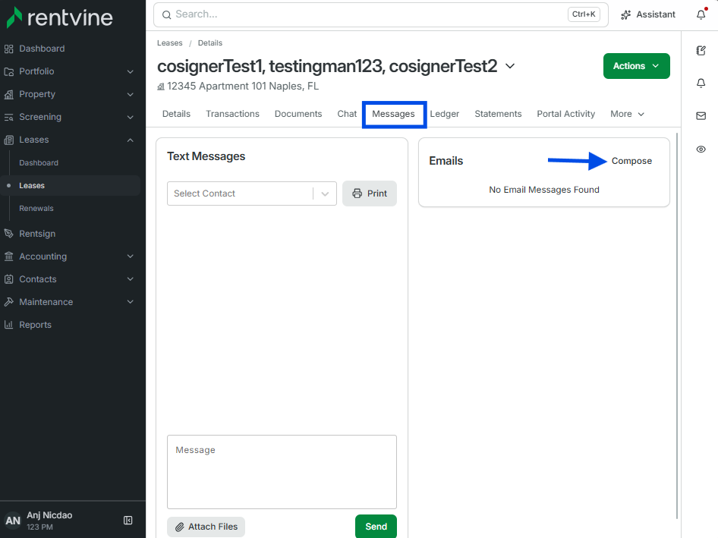Click the green Send button
The height and width of the screenshot is (538, 718).
[x=376, y=527]
